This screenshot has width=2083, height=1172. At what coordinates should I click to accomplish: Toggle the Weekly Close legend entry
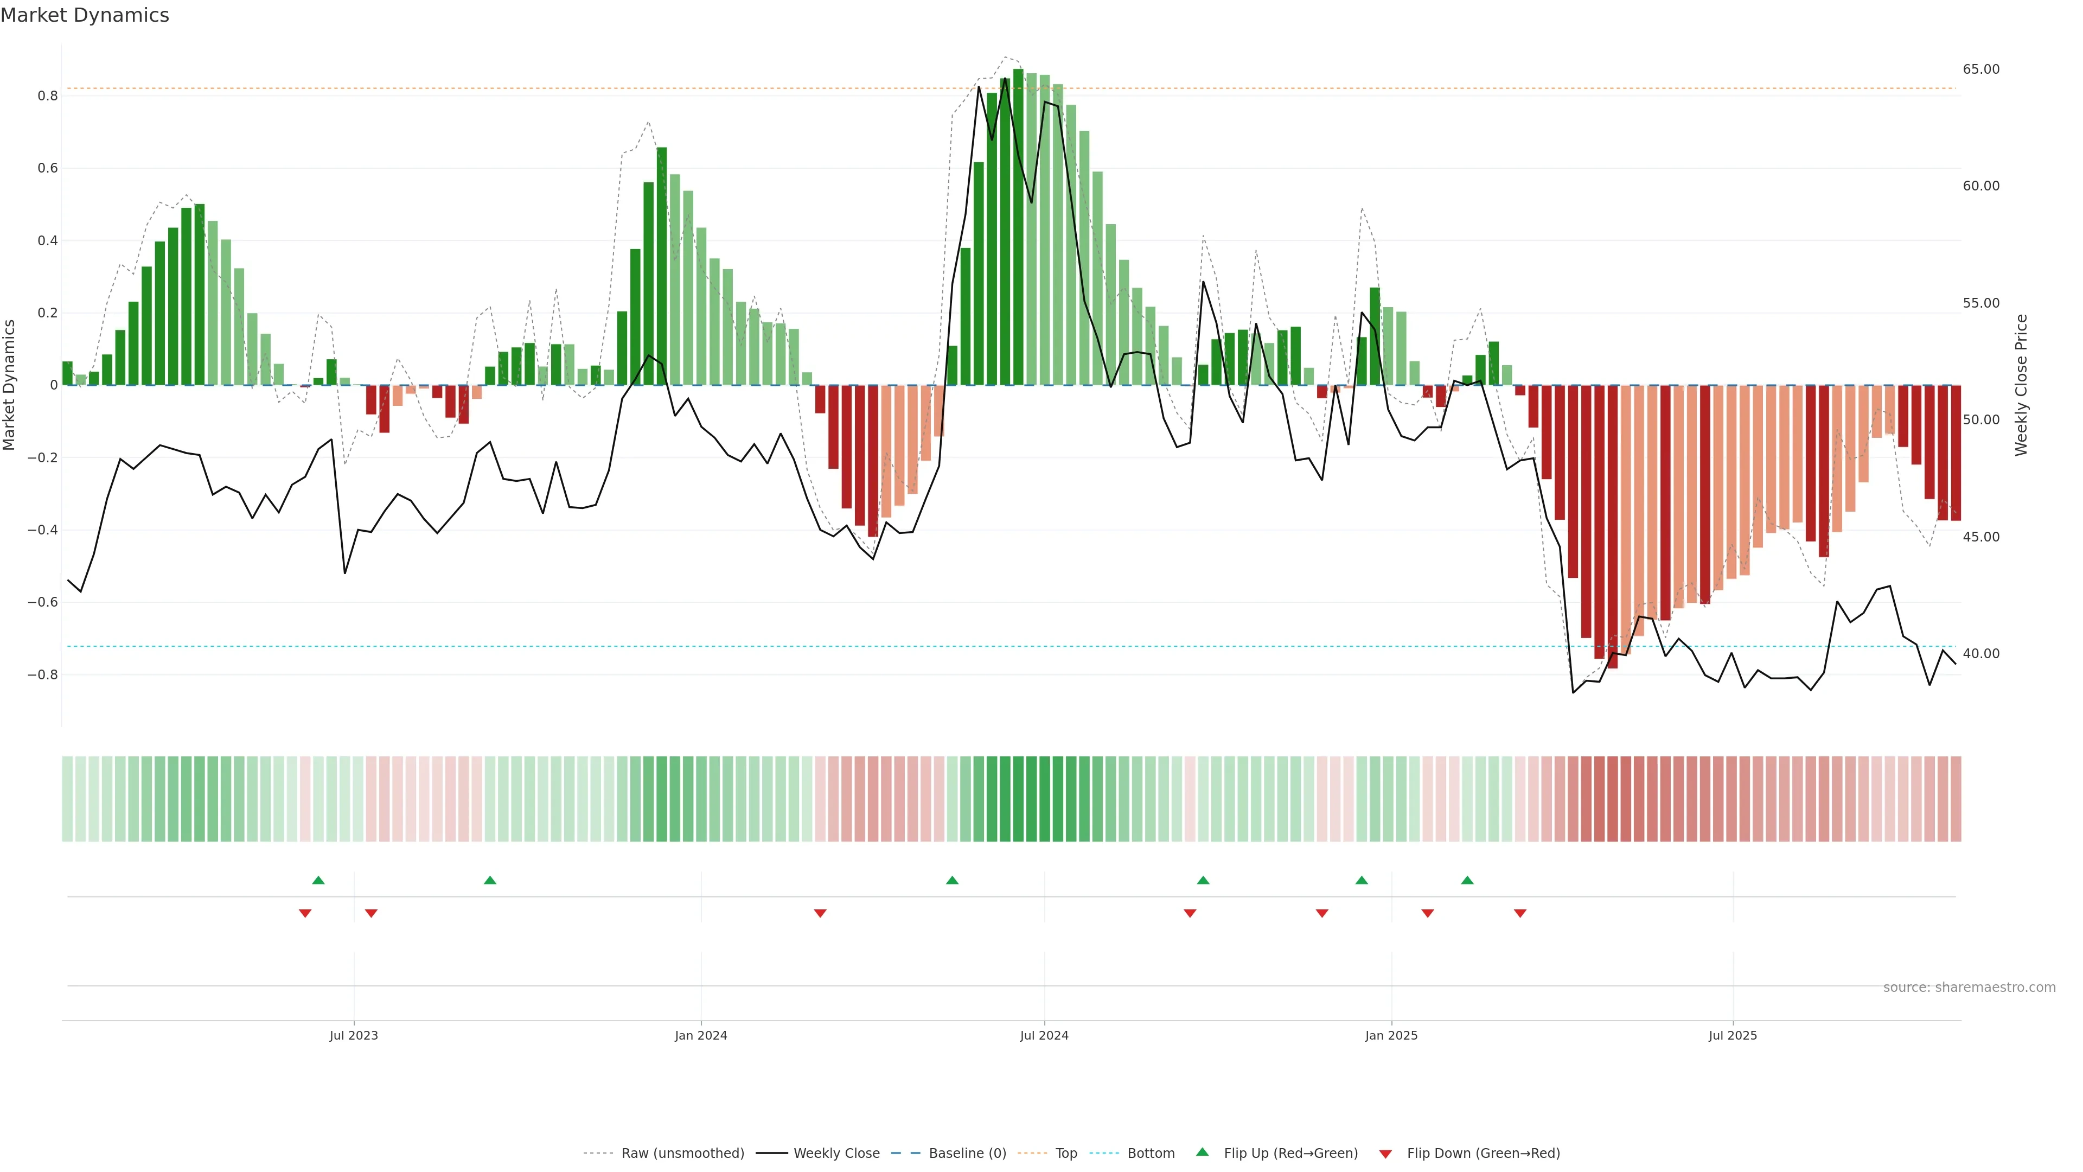[x=836, y=1152]
